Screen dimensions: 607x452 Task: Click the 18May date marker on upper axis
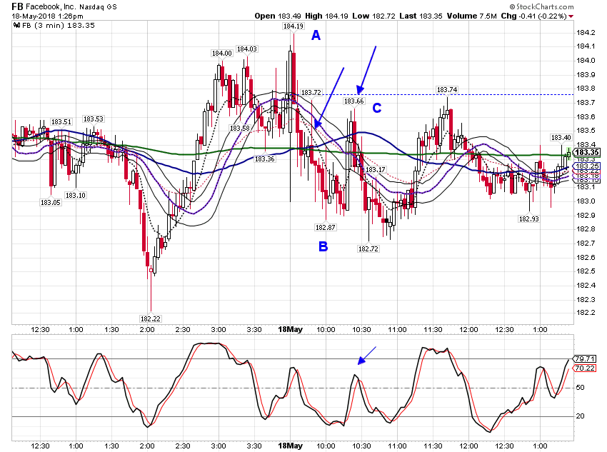[x=291, y=329]
